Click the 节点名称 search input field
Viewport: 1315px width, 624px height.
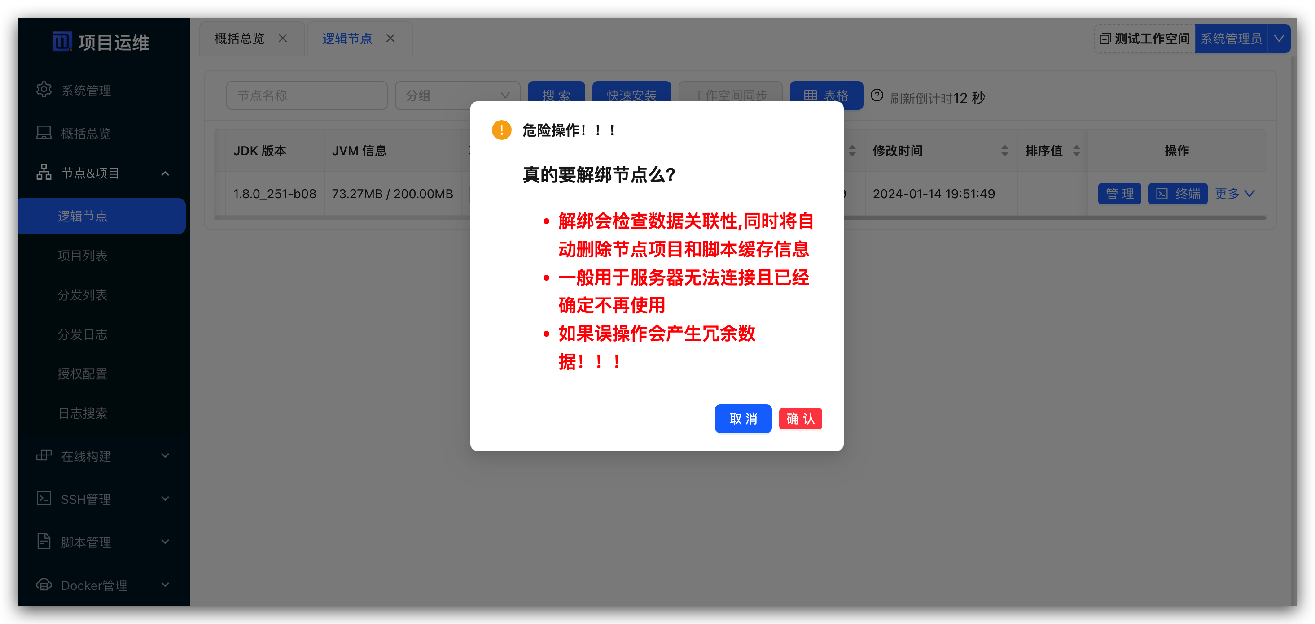[x=306, y=95]
